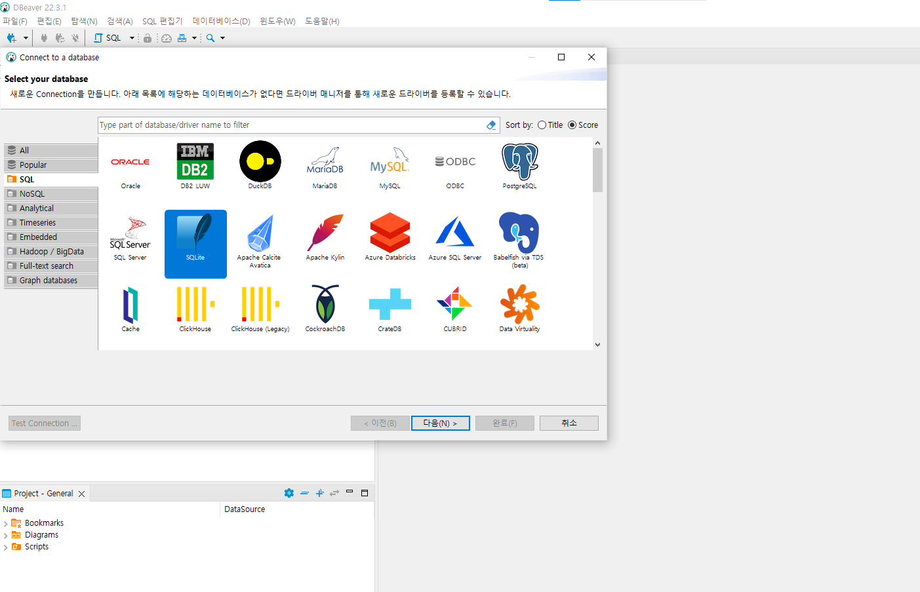Click the DataSource column header
Viewport: 920px width, 592px height.
pos(297,509)
